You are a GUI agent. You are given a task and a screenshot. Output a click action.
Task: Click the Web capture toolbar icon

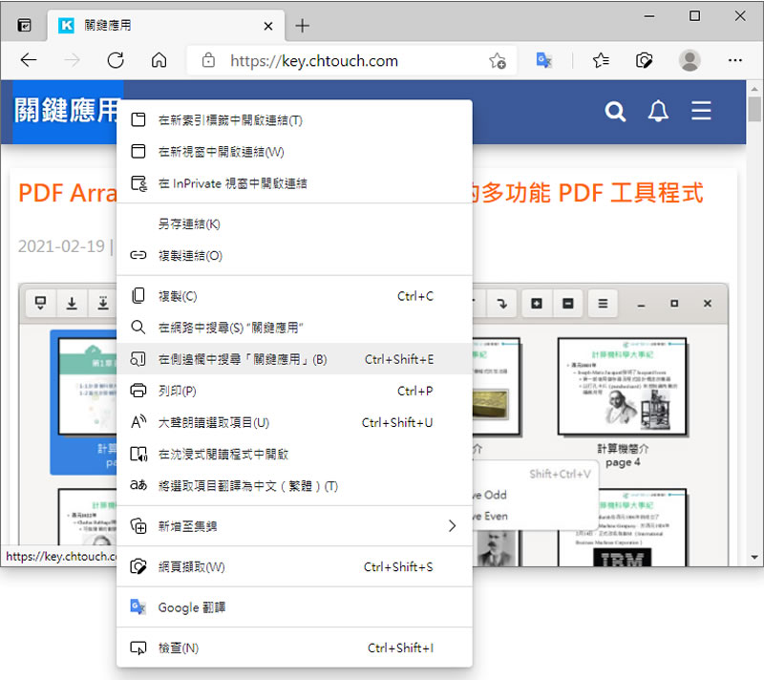(644, 60)
